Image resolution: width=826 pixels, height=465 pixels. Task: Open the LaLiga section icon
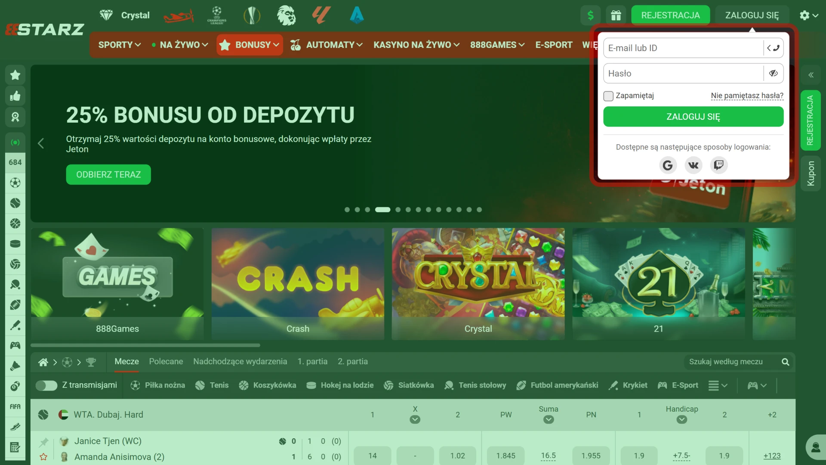point(321,15)
